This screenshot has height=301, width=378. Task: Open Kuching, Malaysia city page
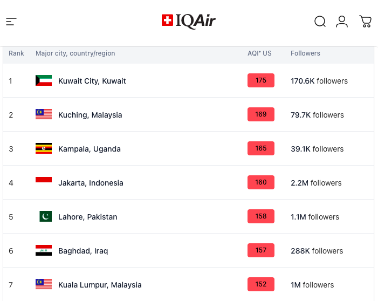90,115
